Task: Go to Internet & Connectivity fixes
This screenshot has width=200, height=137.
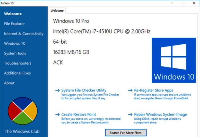Action: pos(24,33)
